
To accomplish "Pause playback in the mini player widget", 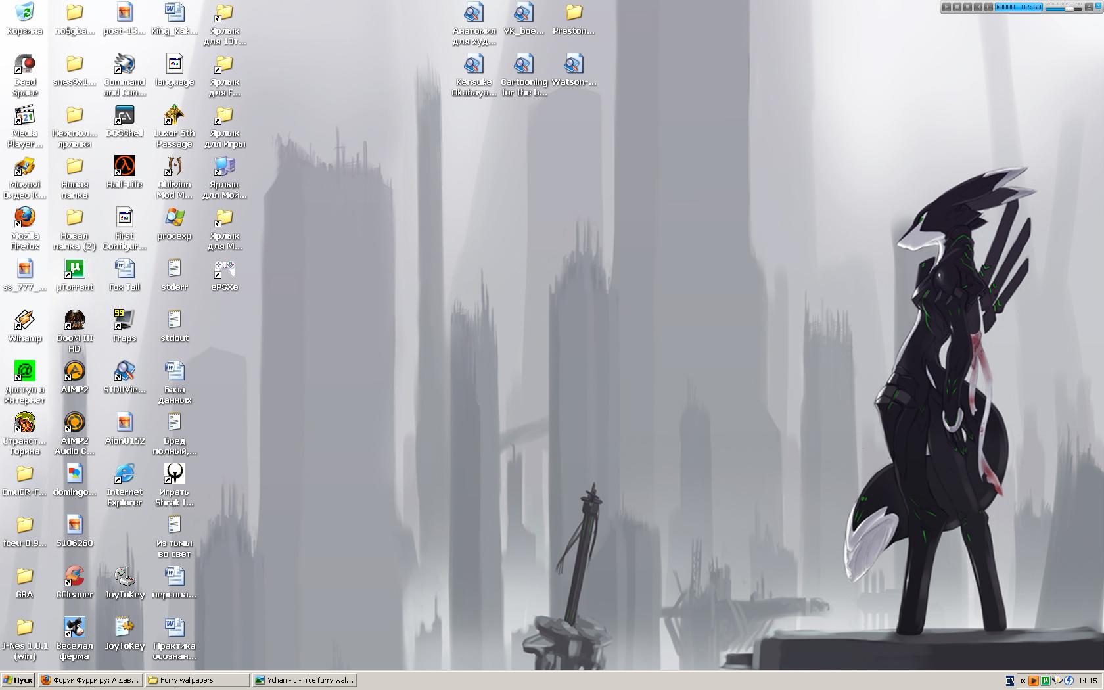I will point(957,7).
